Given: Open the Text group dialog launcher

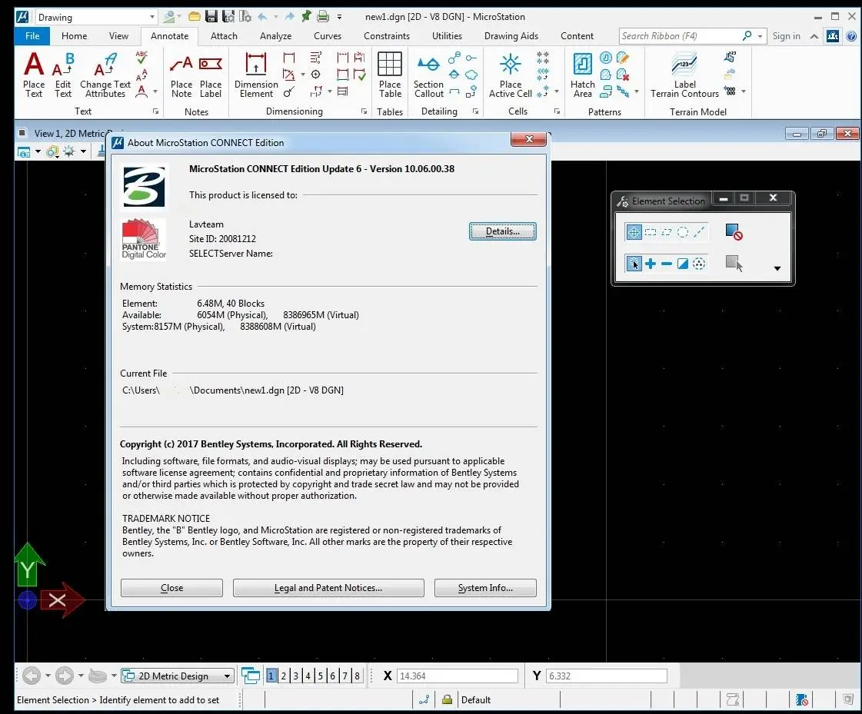Looking at the screenshot, I should pos(155,111).
